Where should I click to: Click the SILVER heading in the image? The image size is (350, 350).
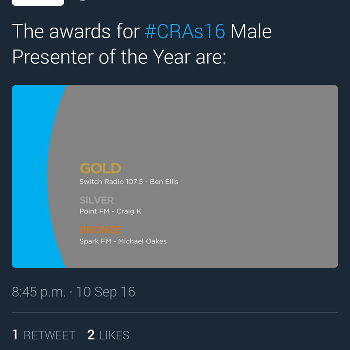pos(96,200)
